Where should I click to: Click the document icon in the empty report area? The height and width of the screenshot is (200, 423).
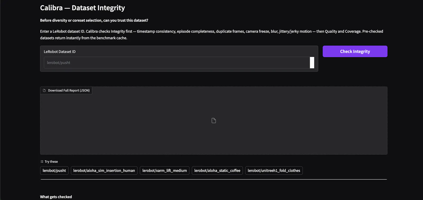pyautogui.click(x=214, y=121)
